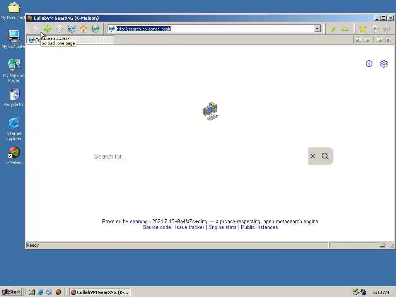This screenshot has width=396, height=297.
Task: Click the status bar printer icon
Action: 382,245
